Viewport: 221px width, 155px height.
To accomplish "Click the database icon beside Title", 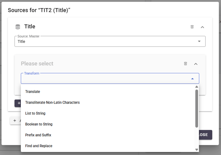I will pos(18,27).
